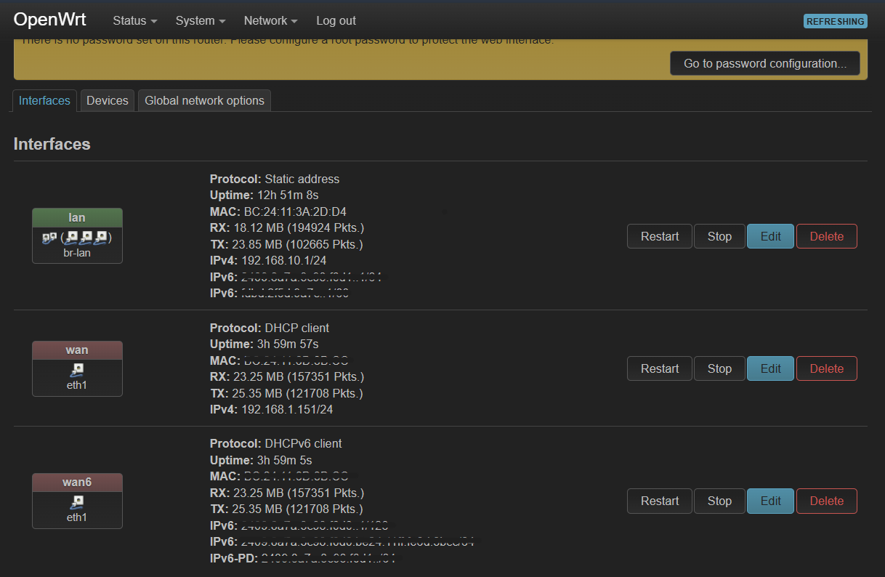Click the eth1 port icon in wan box
This screenshot has height=577, width=885.
pos(77,370)
